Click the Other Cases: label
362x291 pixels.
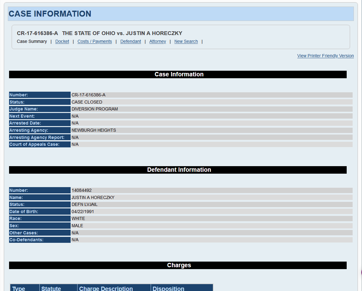(40, 233)
